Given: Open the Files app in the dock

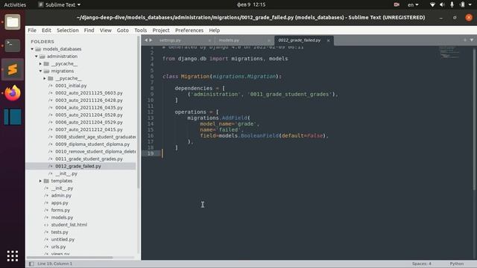Looking at the screenshot, I should [x=13, y=22].
